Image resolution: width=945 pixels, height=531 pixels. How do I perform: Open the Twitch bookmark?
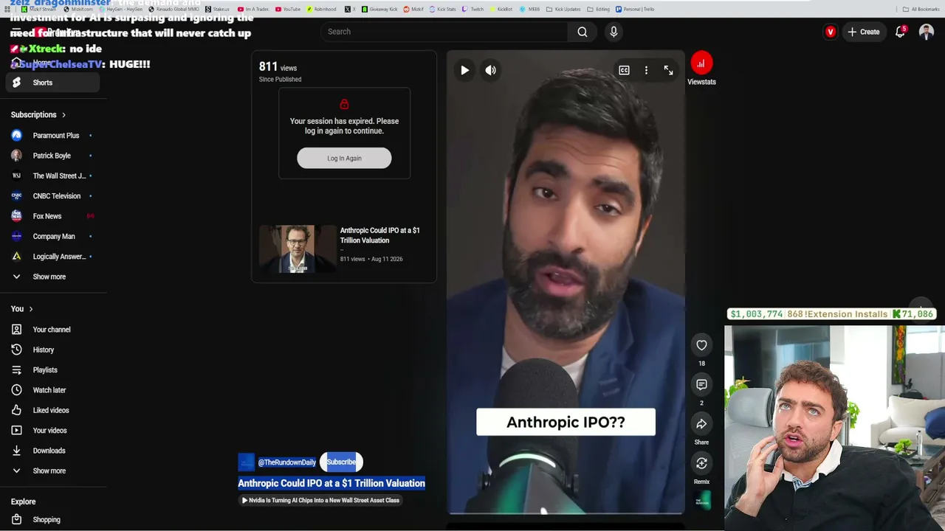[473, 9]
